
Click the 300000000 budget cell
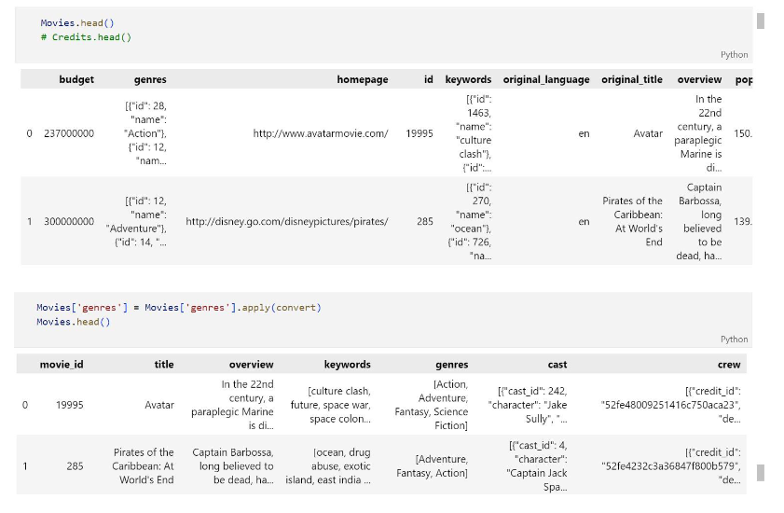pyautogui.click(x=69, y=221)
